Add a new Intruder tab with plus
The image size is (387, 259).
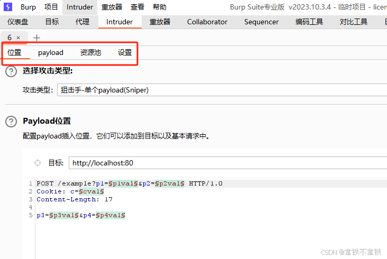tap(36, 38)
